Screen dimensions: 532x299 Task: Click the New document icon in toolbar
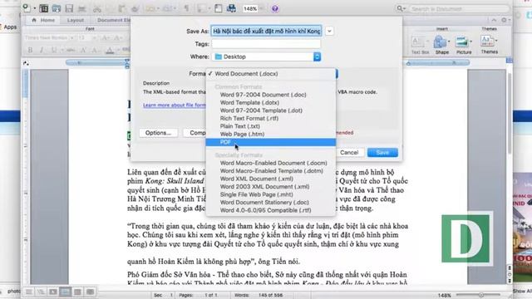(x=27, y=8)
